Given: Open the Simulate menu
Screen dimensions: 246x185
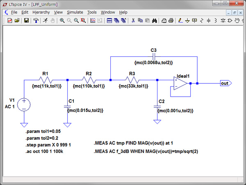Looking at the screenshot, I should [x=75, y=12].
